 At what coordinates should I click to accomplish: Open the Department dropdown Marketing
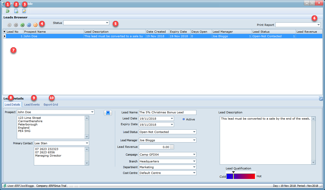[194, 167]
